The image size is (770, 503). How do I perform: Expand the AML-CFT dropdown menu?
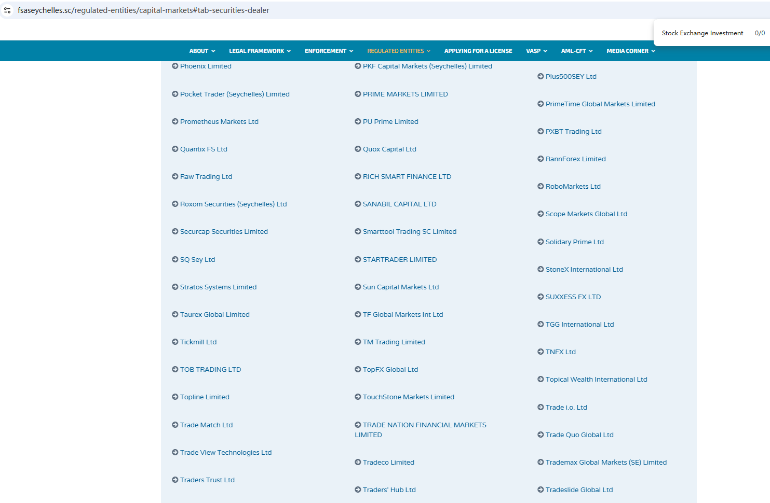(577, 51)
